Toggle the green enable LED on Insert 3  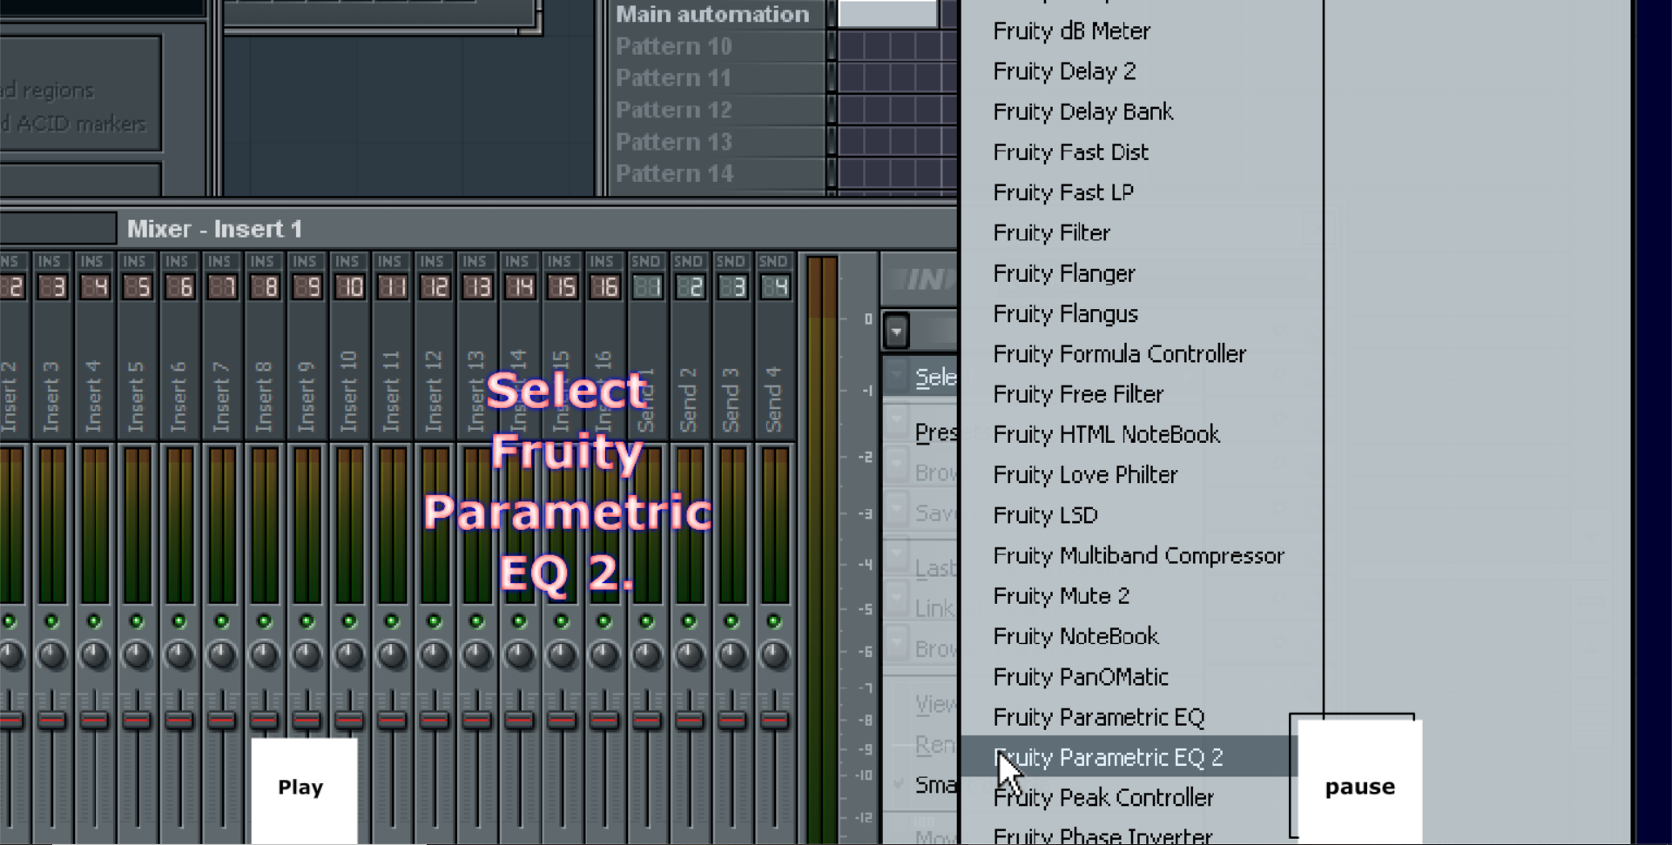point(51,621)
